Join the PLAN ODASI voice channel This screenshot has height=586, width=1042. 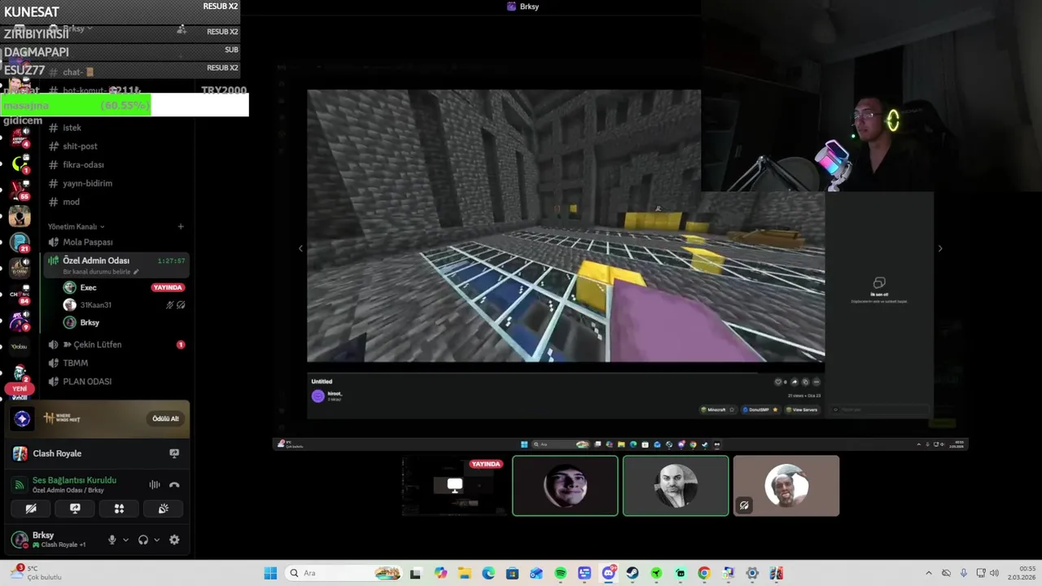tap(116, 382)
